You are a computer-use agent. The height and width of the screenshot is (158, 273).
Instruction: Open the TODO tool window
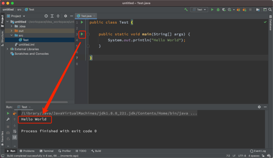point(81,151)
